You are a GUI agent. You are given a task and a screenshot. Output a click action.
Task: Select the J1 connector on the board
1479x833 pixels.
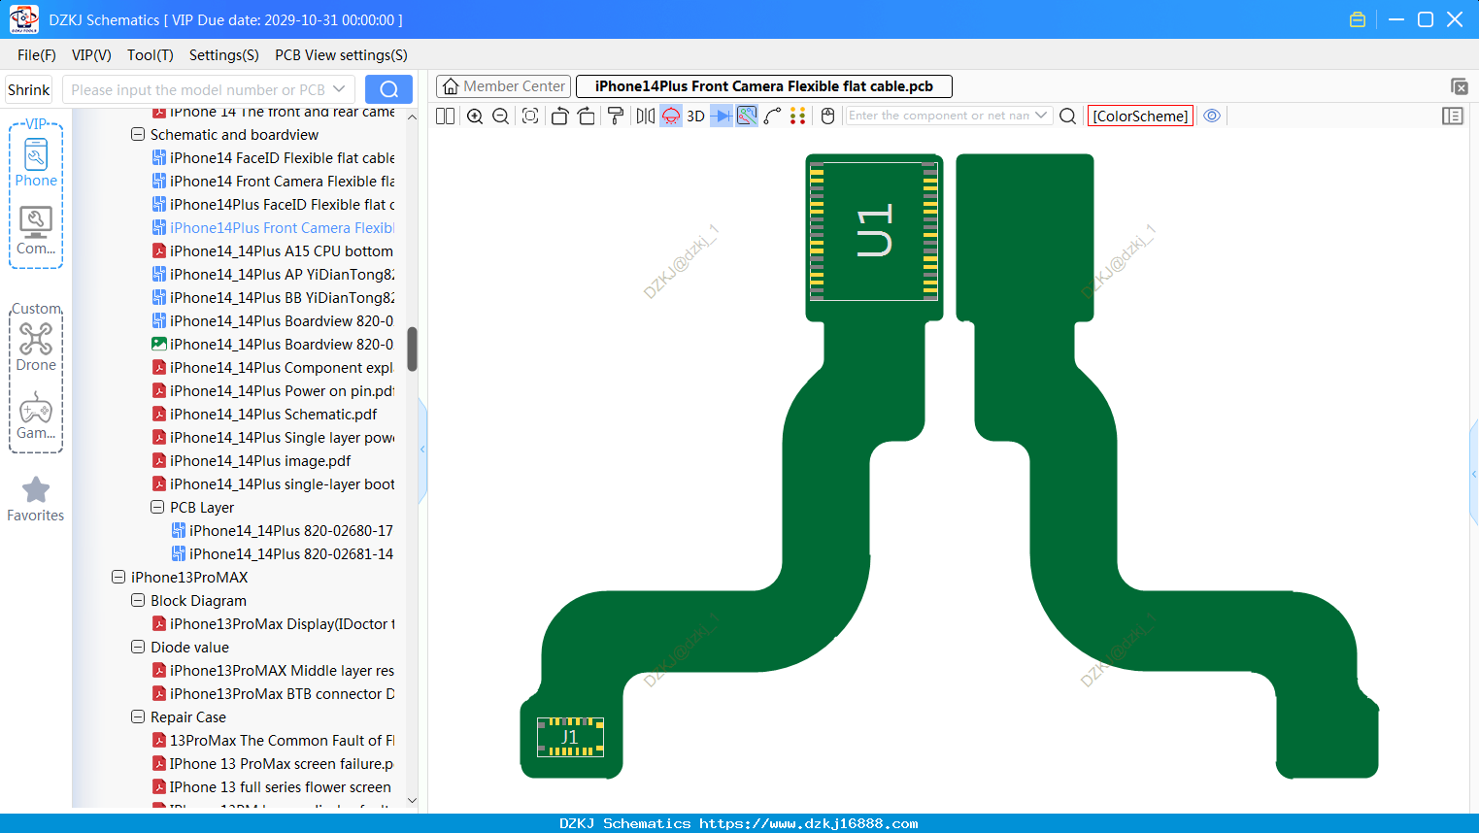pos(570,737)
